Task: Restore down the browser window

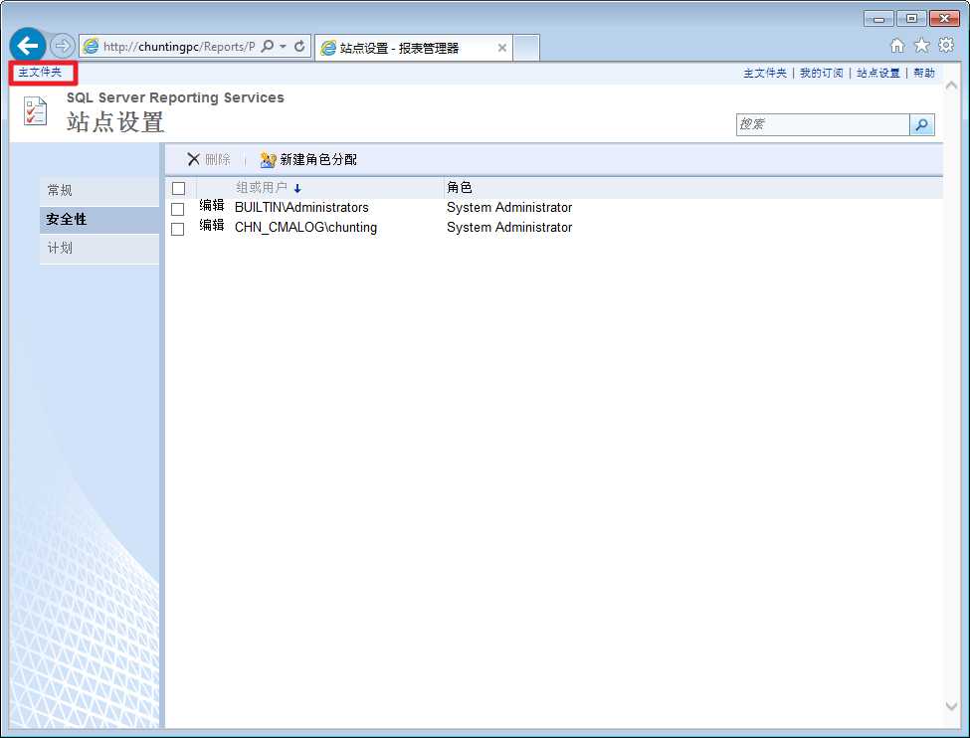Action: click(911, 19)
